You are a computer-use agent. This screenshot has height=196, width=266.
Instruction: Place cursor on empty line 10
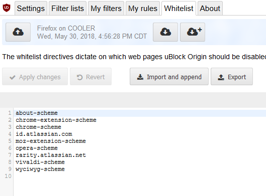(x=140, y=176)
